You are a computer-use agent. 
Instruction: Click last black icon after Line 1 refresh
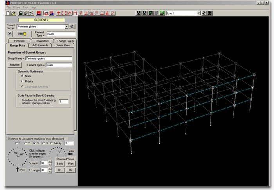coord(210,13)
